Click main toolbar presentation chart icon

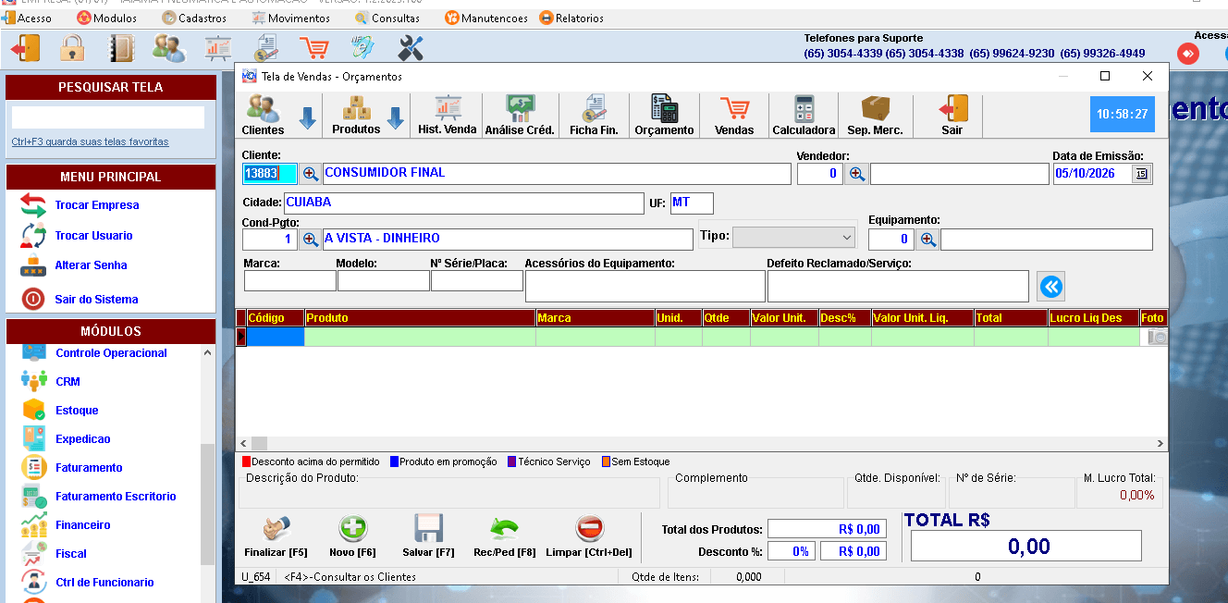[x=218, y=48]
